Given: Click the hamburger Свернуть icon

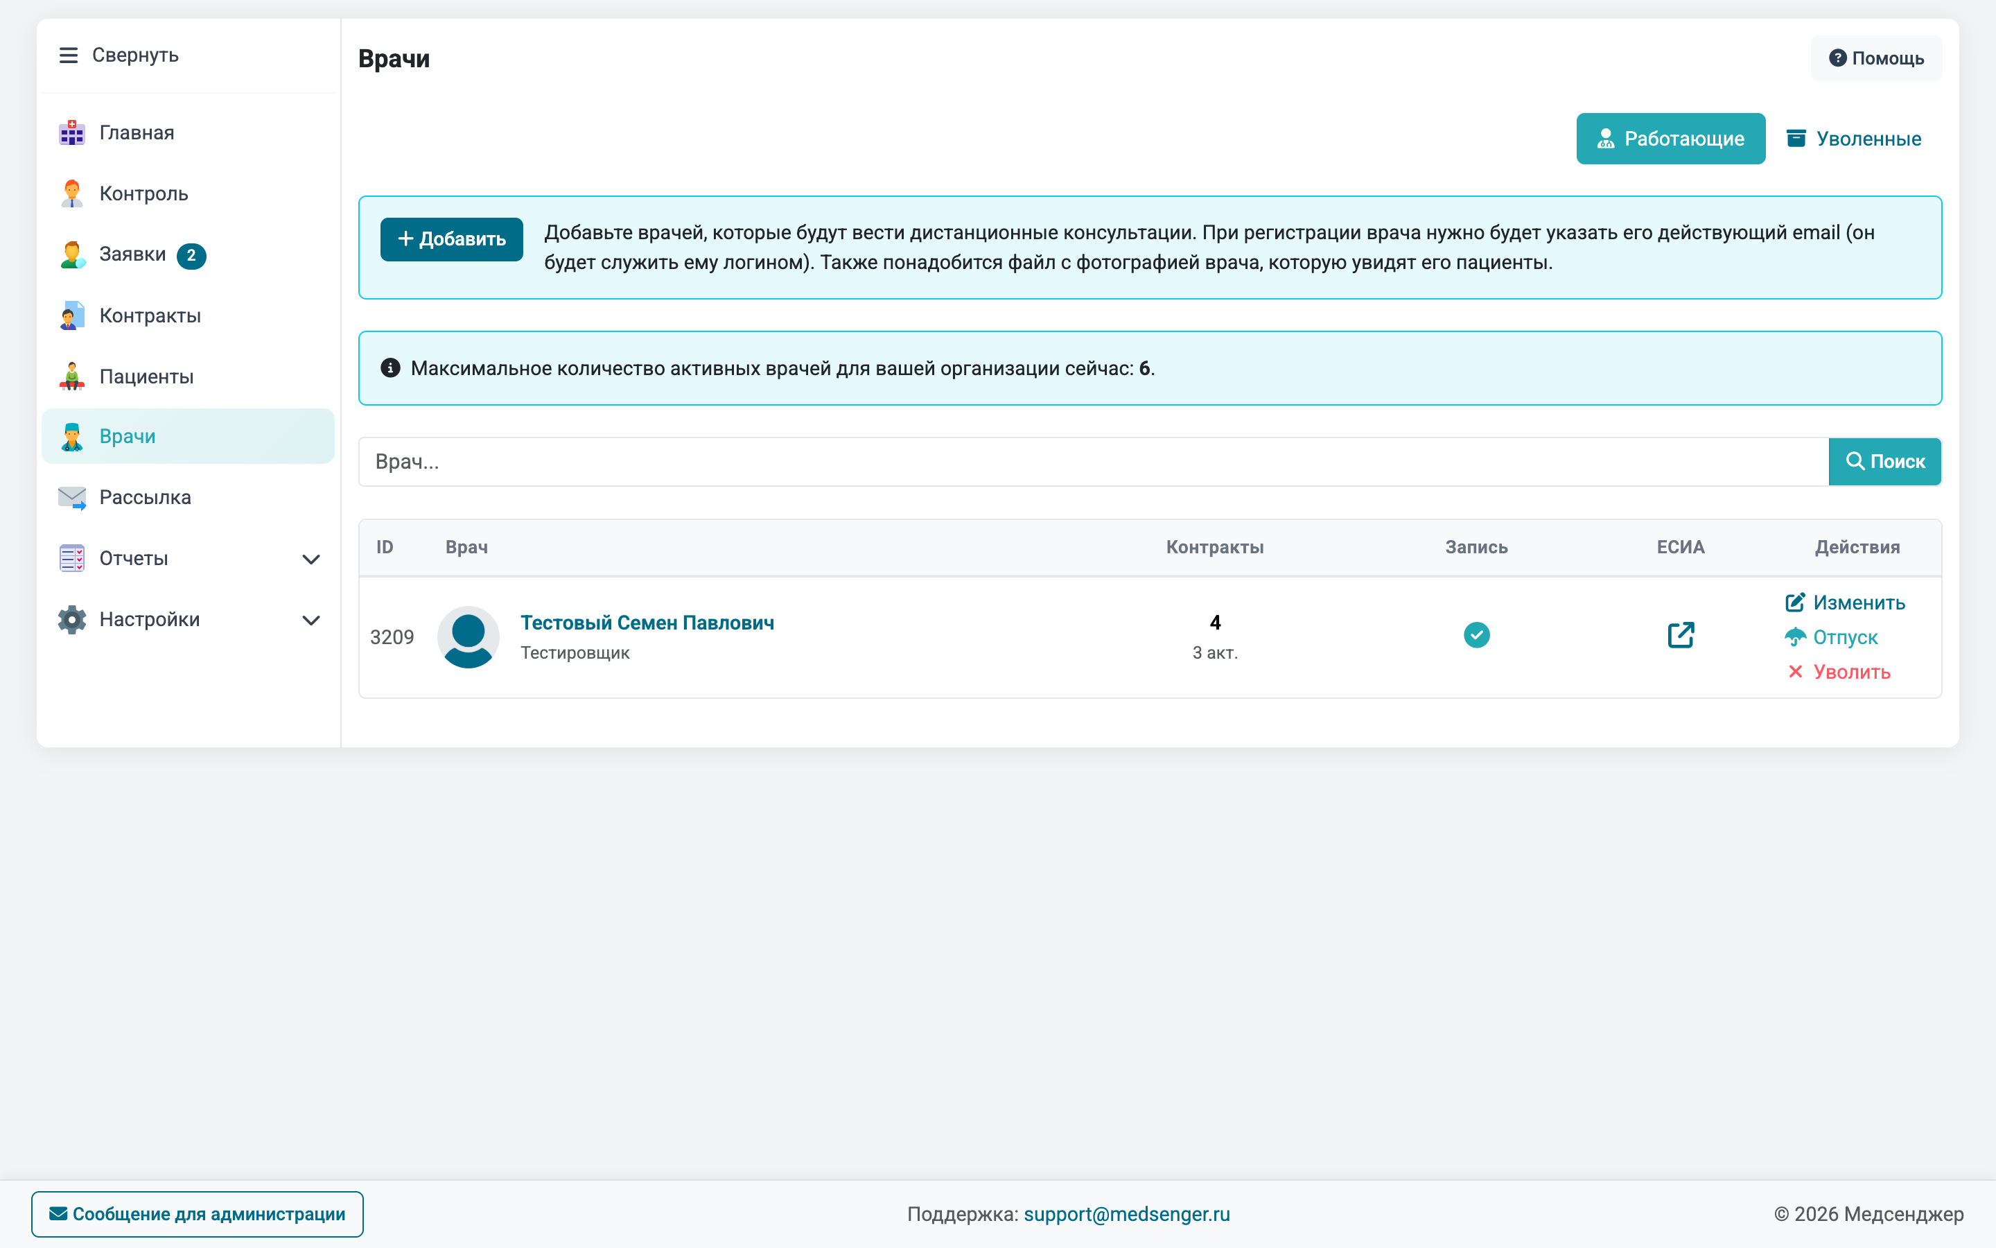Looking at the screenshot, I should click(69, 55).
